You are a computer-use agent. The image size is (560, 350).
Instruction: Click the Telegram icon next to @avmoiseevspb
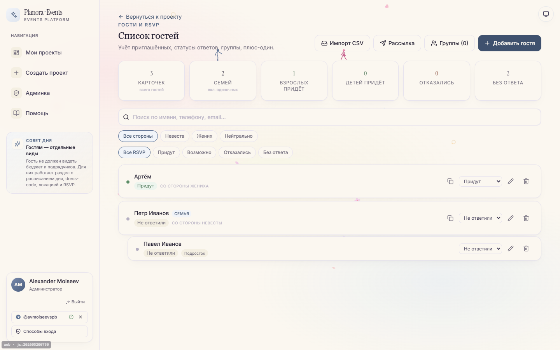pyautogui.click(x=18, y=317)
